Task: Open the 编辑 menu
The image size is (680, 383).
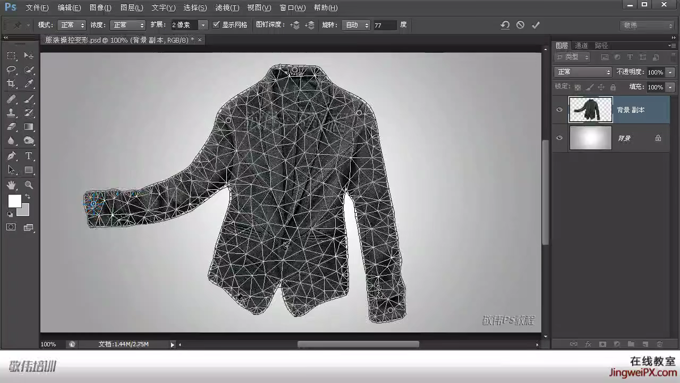Action: coord(70,8)
